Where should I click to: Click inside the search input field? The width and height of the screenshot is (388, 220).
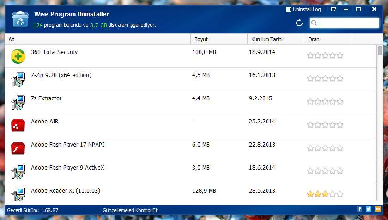tap(349, 23)
